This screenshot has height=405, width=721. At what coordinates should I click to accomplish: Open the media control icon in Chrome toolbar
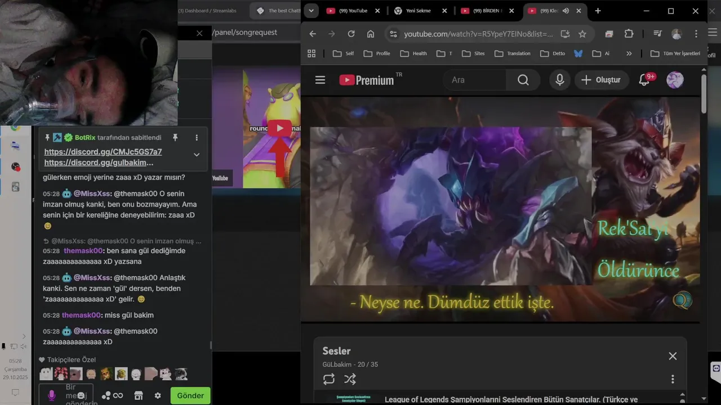(x=657, y=34)
